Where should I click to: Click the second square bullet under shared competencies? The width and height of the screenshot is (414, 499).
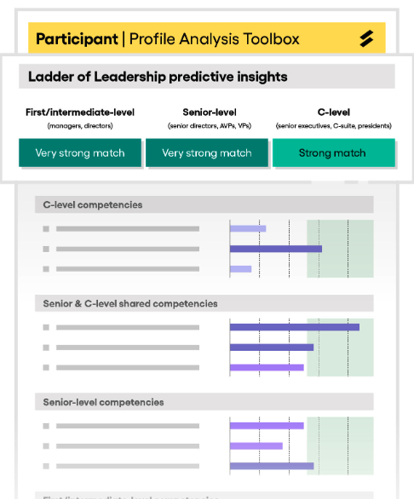pyautogui.click(x=46, y=347)
